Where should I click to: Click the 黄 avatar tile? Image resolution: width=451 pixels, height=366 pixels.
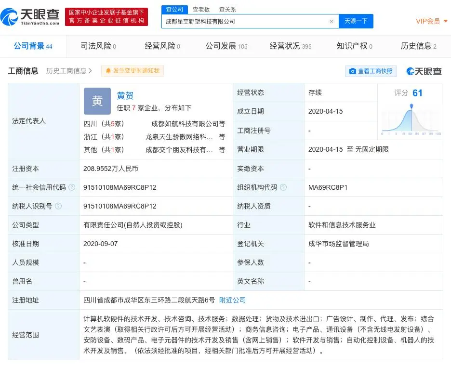point(97,101)
